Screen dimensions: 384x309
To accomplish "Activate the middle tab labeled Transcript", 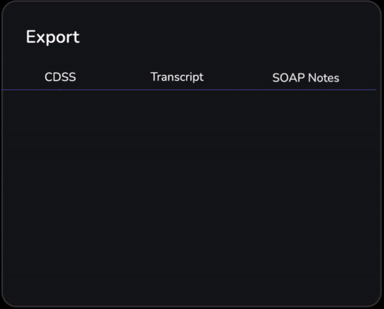I will pyautogui.click(x=177, y=77).
